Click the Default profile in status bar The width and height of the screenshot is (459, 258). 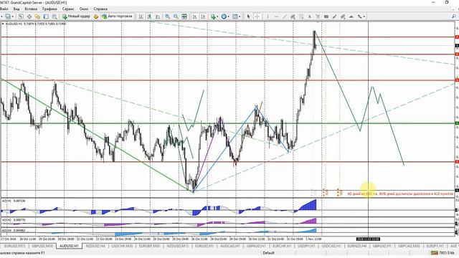point(268,253)
